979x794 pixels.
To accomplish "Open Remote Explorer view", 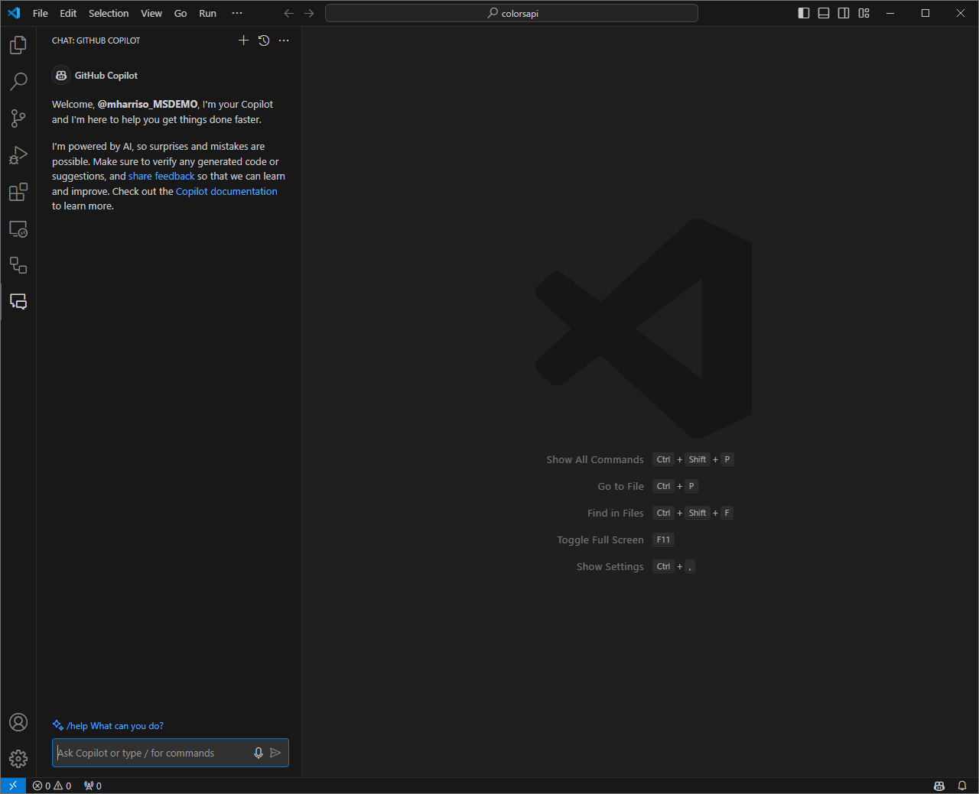I will coord(18,228).
